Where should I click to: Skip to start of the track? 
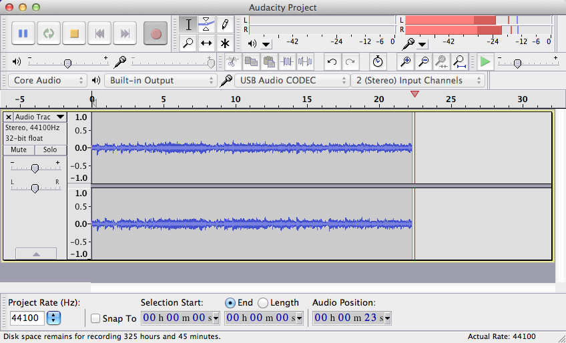coord(99,33)
